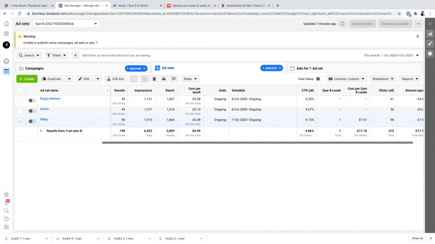This screenshot has width=435, height=244.
Task: Expand the Duplicate options arrow
Action: [69, 79]
